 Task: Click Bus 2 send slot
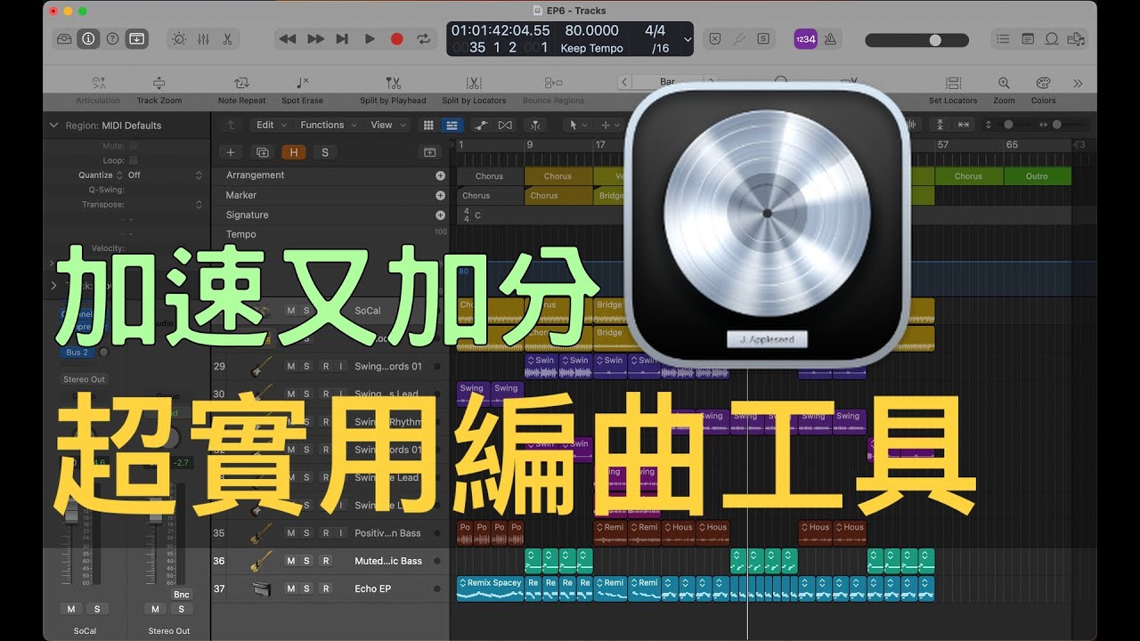[x=77, y=353]
